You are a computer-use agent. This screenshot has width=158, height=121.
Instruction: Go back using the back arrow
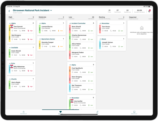[x=9, y=11]
